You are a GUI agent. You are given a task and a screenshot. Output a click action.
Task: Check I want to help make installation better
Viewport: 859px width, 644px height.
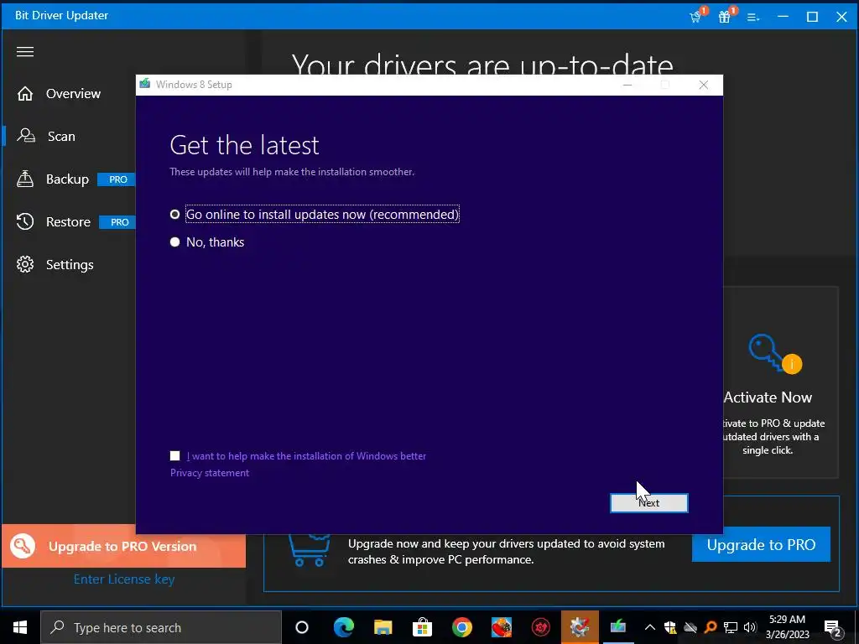click(174, 455)
